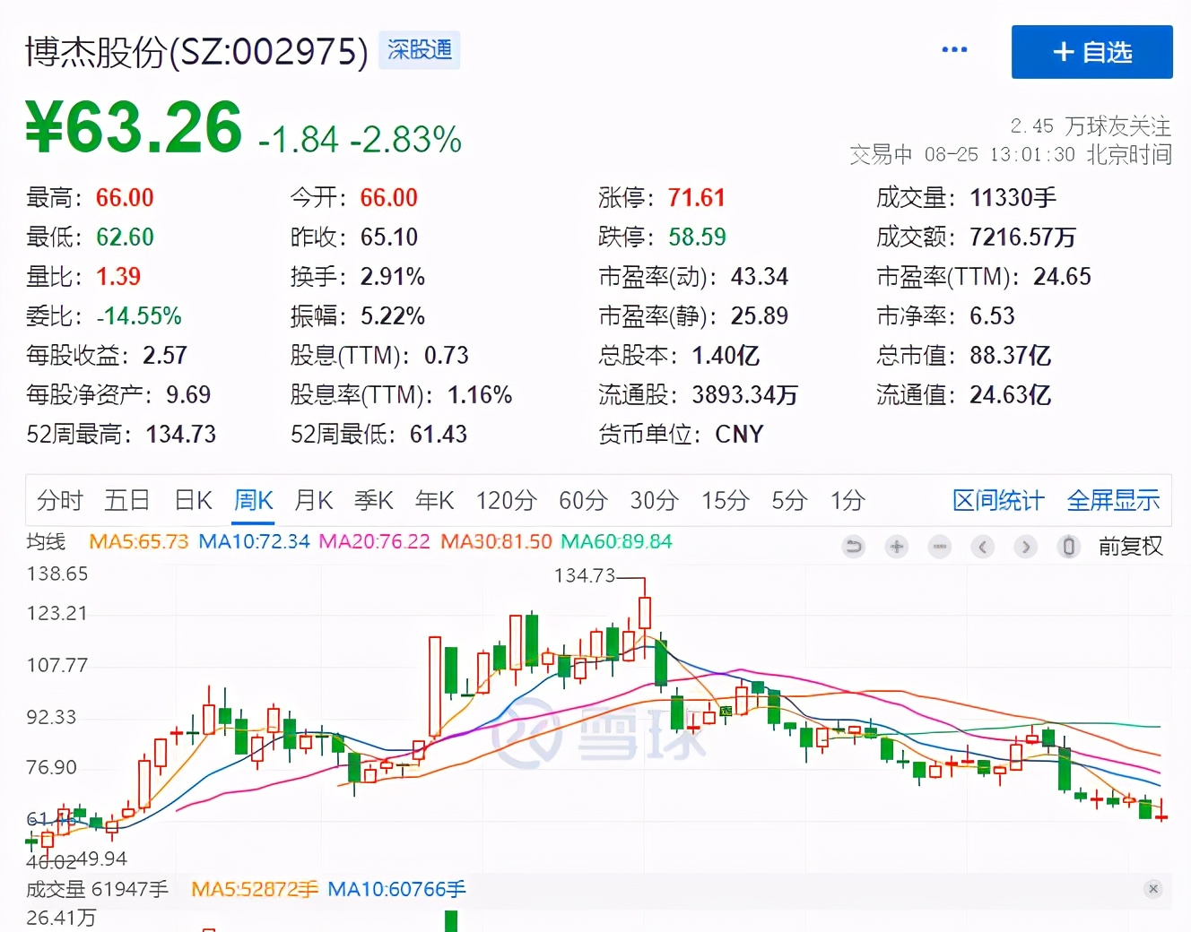Click the 成交量 value 11330手
Image resolution: width=1191 pixels, height=932 pixels.
[x=1013, y=197]
